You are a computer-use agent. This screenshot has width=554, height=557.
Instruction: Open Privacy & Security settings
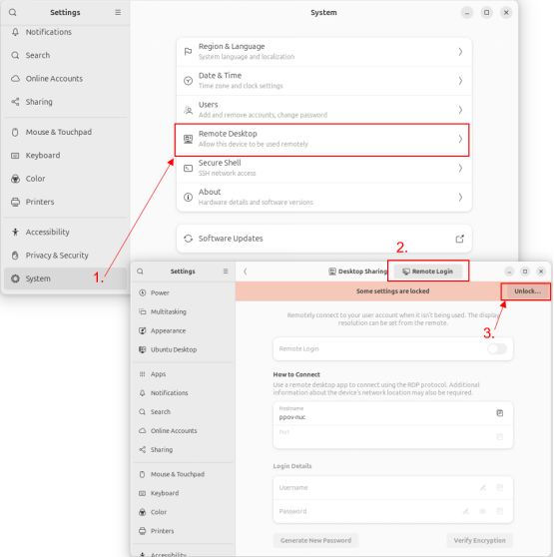click(x=65, y=256)
